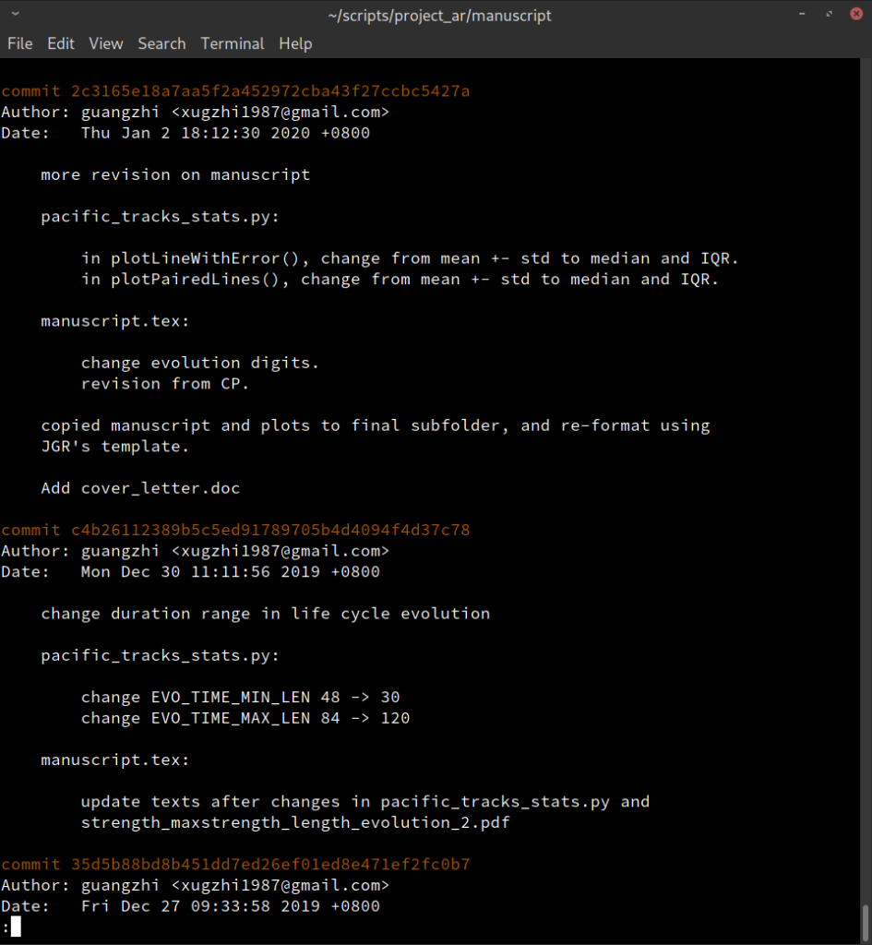Click the date 'Thu Jan 2 18:12:30 2020 +0800'

[x=225, y=133]
